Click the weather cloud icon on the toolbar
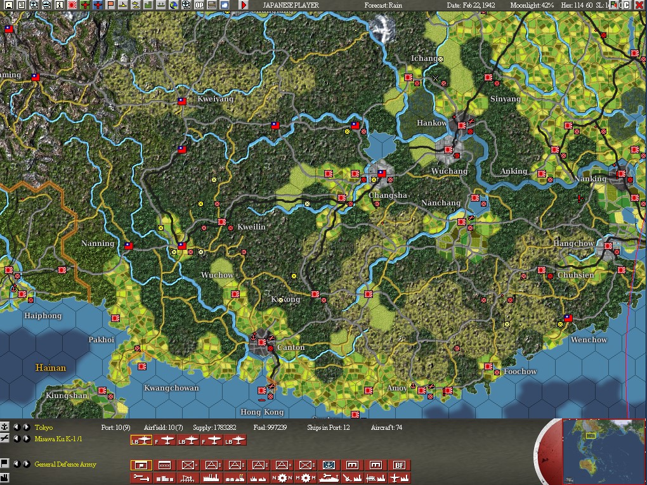Viewport: 647px width, 485px height. click(x=225, y=5)
